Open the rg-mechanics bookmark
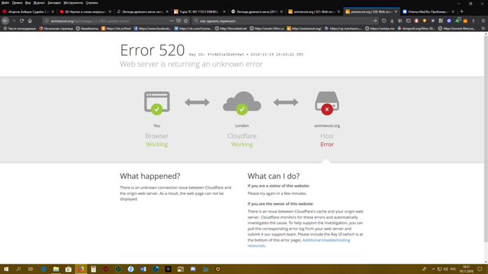The image size is (488, 274). click(343, 28)
